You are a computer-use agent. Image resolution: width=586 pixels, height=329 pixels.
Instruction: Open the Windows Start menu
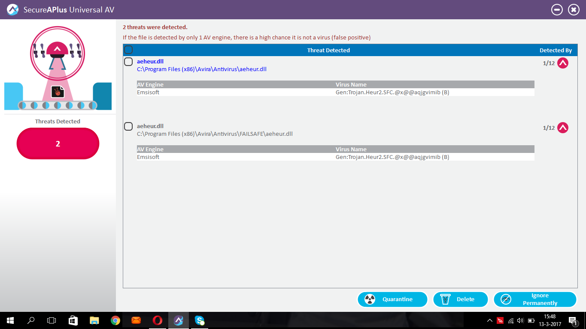click(x=10, y=320)
